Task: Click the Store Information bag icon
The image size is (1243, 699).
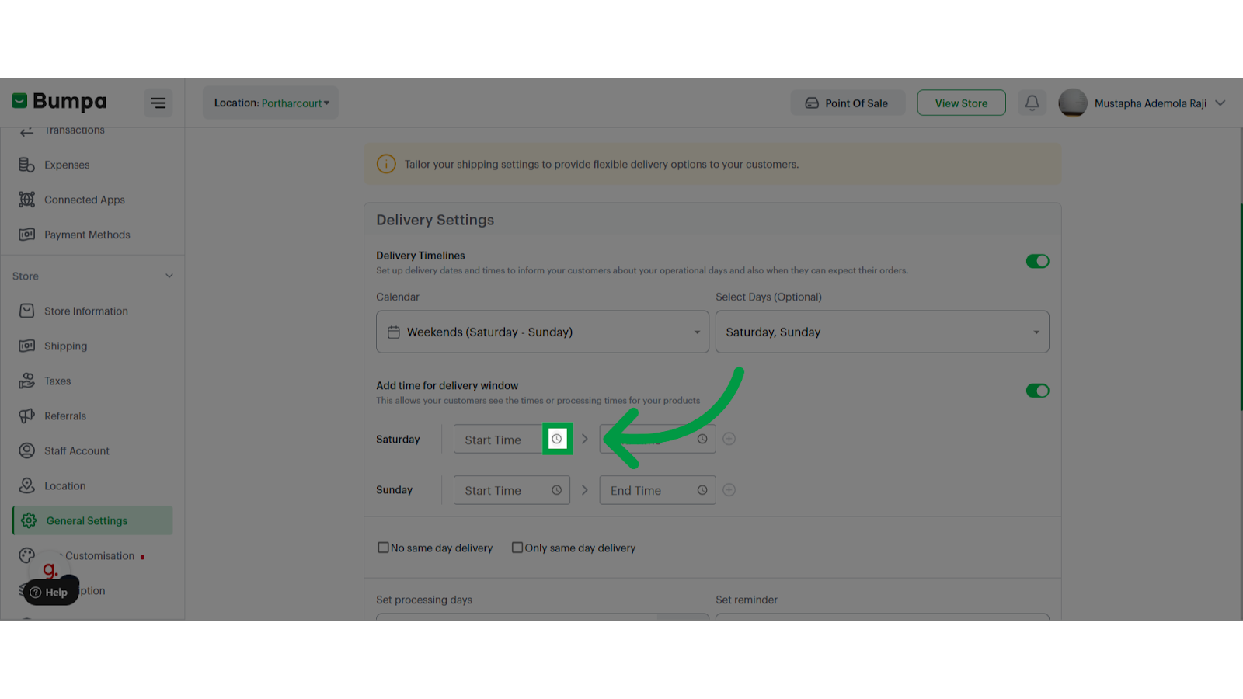Action: (27, 311)
